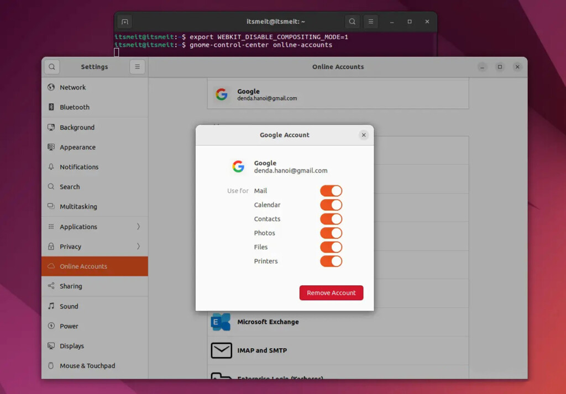Viewport: 566px width, 394px height.
Task: Click the Google logo in the account dialog
Action: pyautogui.click(x=238, y=167)
